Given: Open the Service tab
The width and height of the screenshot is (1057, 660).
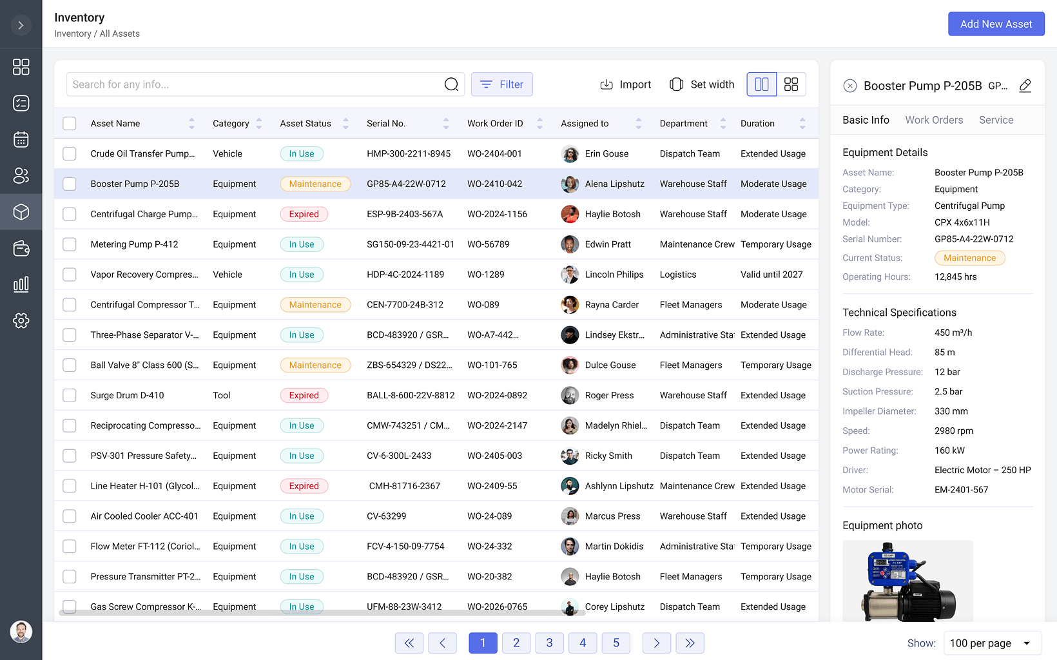Looking at the screenshot, I should [x=996, y=120].
